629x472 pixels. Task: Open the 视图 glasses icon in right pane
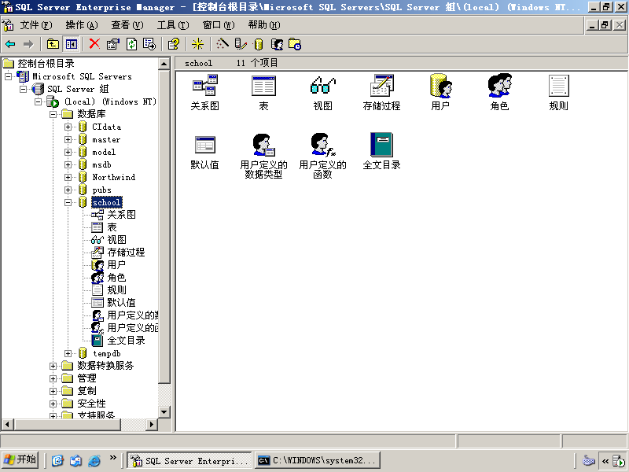point(322,92)
